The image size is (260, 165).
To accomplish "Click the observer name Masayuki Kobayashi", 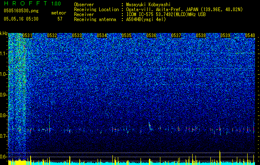I will 148,5.
